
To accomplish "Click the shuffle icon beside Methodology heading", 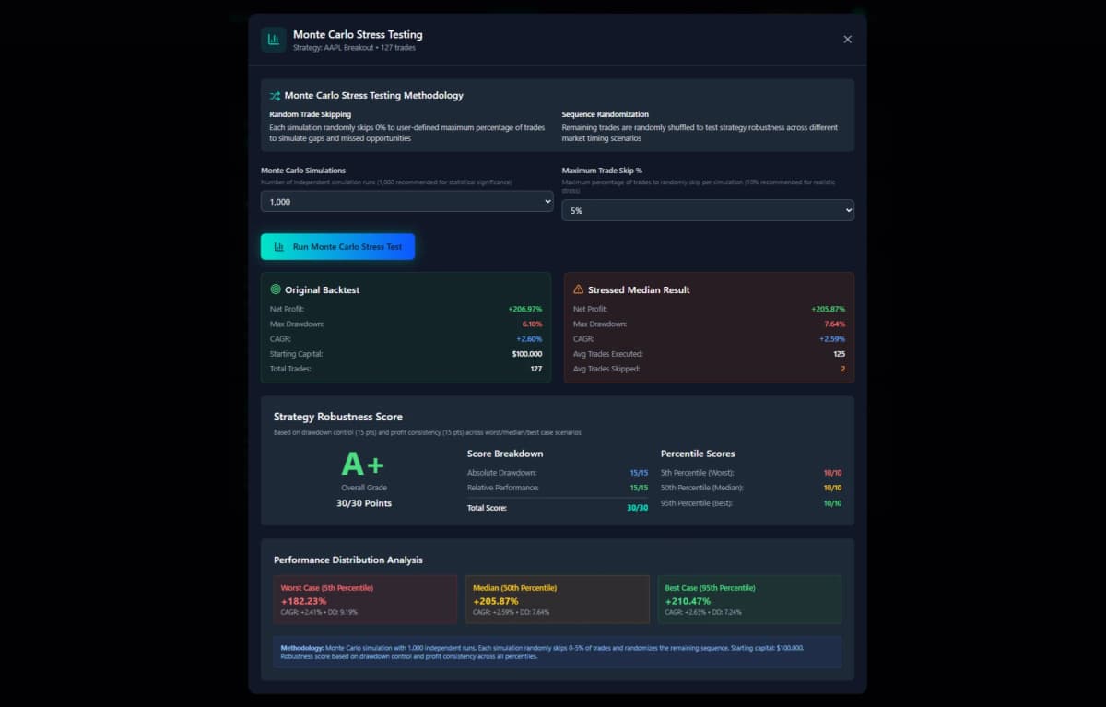I will (x=275, y=96).
